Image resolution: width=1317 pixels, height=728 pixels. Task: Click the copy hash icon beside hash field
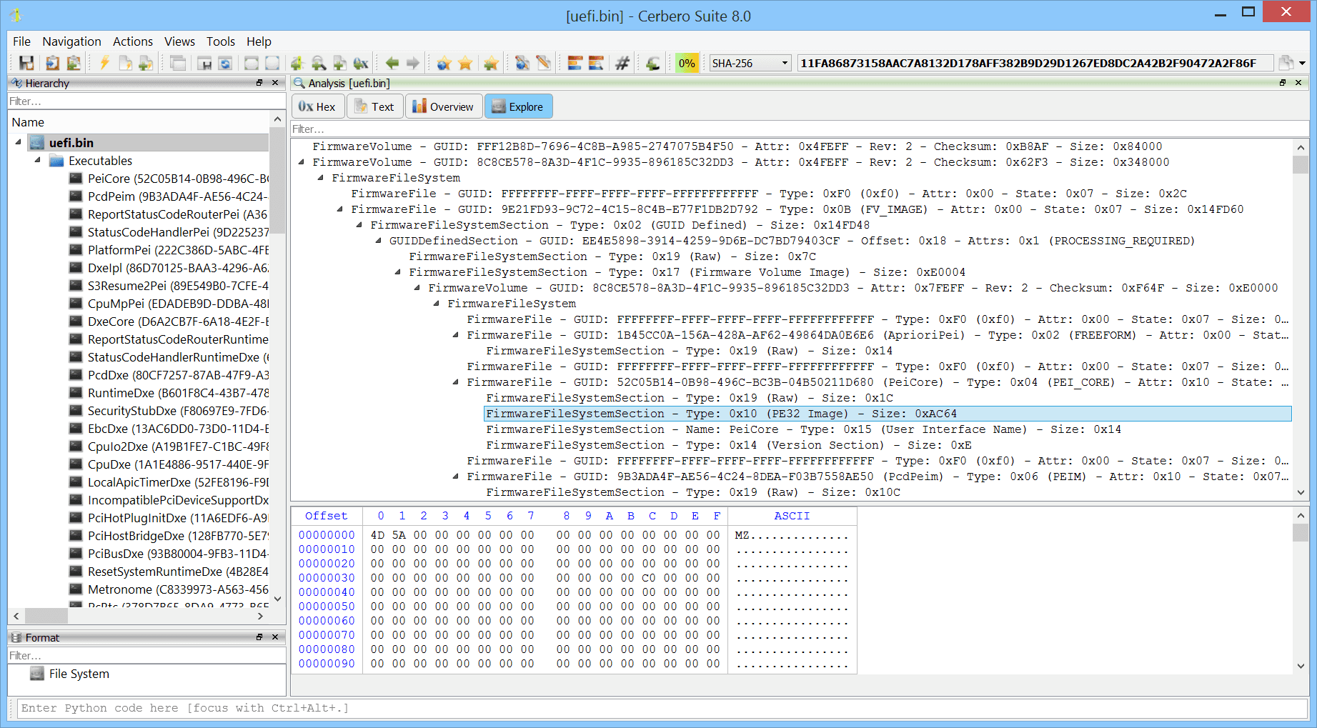pyautogui.click(x=1286, y=63)
